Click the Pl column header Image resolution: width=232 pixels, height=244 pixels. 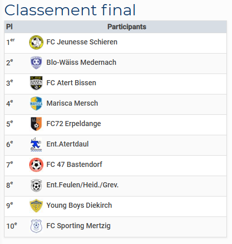[x=9, y=27]
